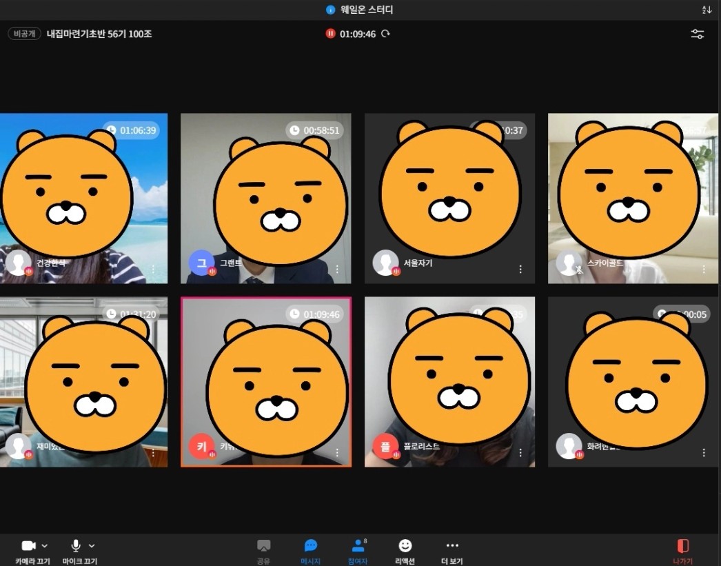Screen dimensions: 721x566
Task: Click the 웨일온 스터디 window title
Action: coord(367,10)
